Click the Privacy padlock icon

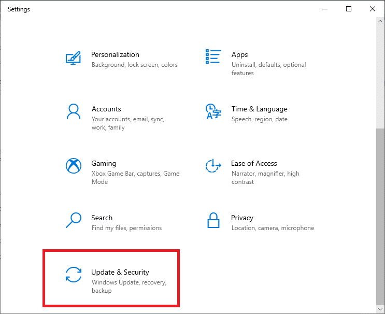click(213, 220)
